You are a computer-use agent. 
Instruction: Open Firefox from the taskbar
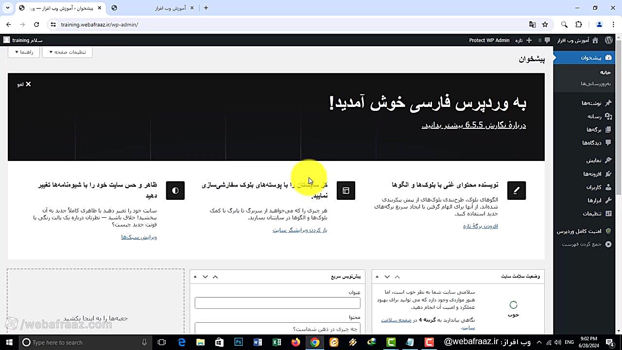pos(296,342)
